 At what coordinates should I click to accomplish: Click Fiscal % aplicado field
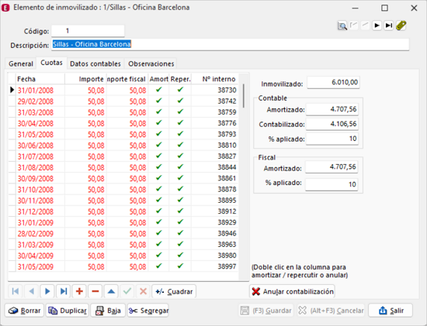[332, 184]
